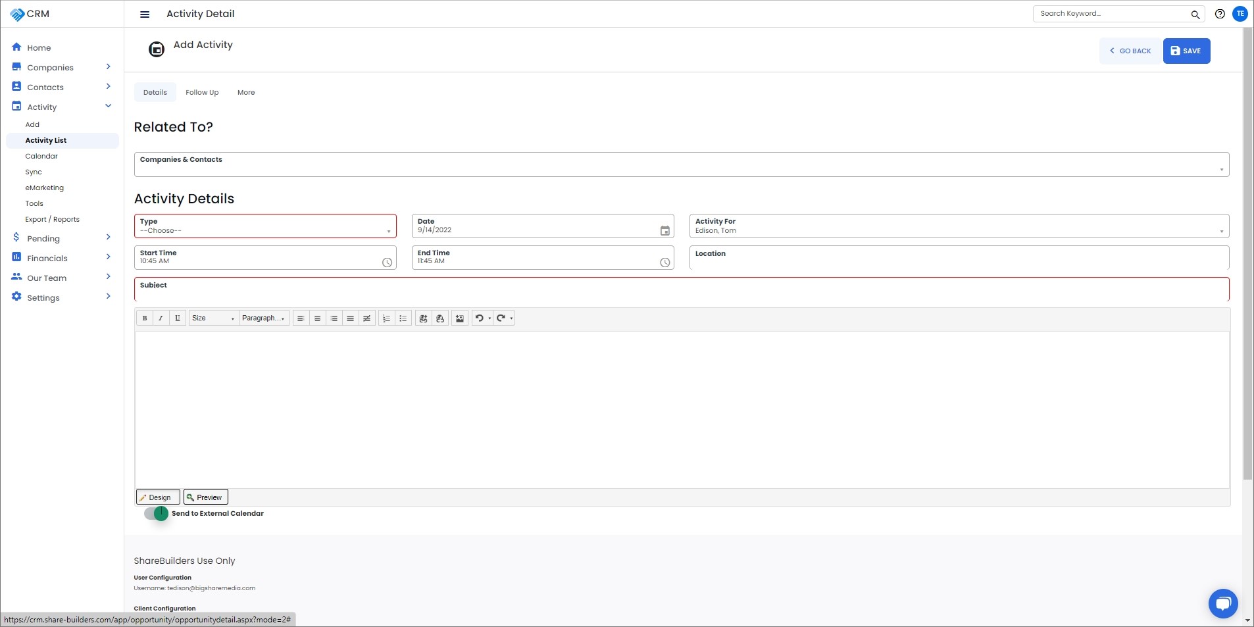Toggle italic formatting in the editor
Viewport: 1254px width, 627px height.
(161, 318)
